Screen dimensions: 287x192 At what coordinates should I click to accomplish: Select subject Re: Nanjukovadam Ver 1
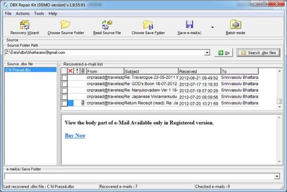pos(151,90)
